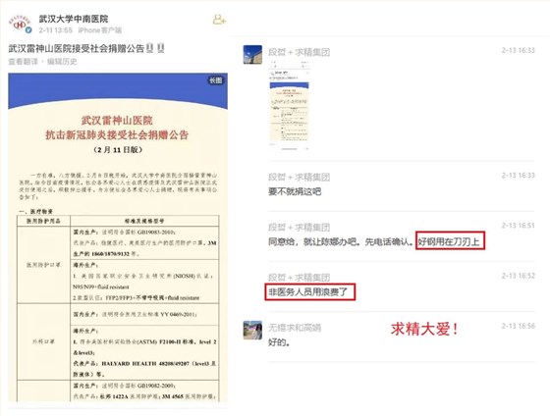Click 武汉大学中南医院 account name

[x=74, y=19]
